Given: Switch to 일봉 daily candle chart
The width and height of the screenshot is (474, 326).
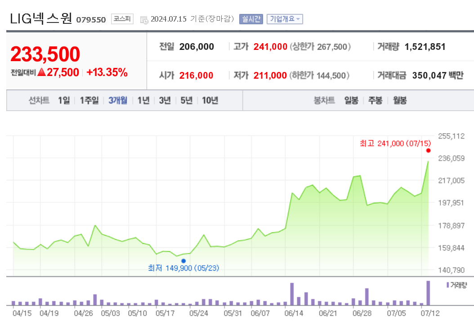Looking at the screenshot, I should click(351, 100).
